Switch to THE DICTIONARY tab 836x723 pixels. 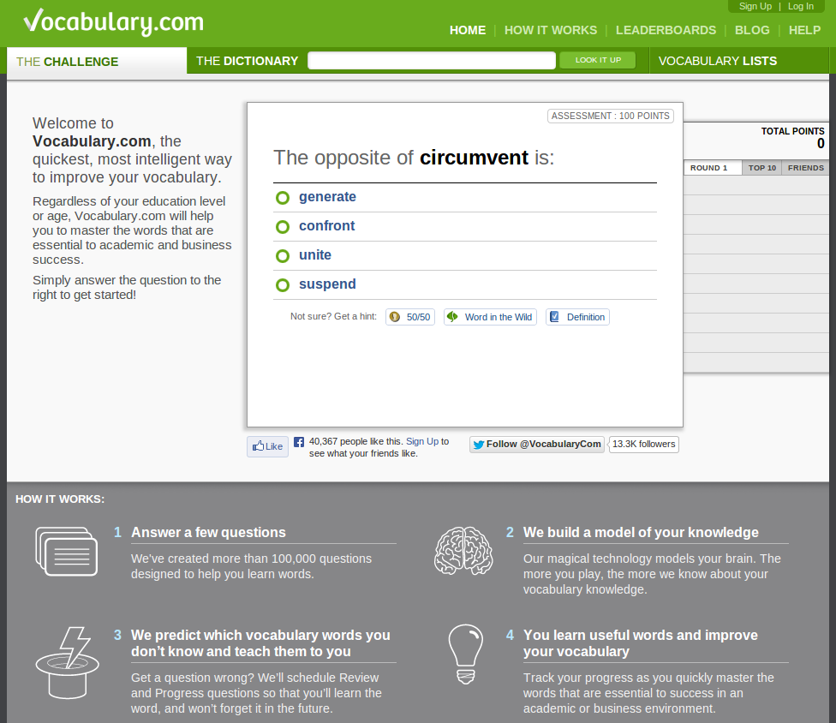pyautogui.click(x=247, y=62)
